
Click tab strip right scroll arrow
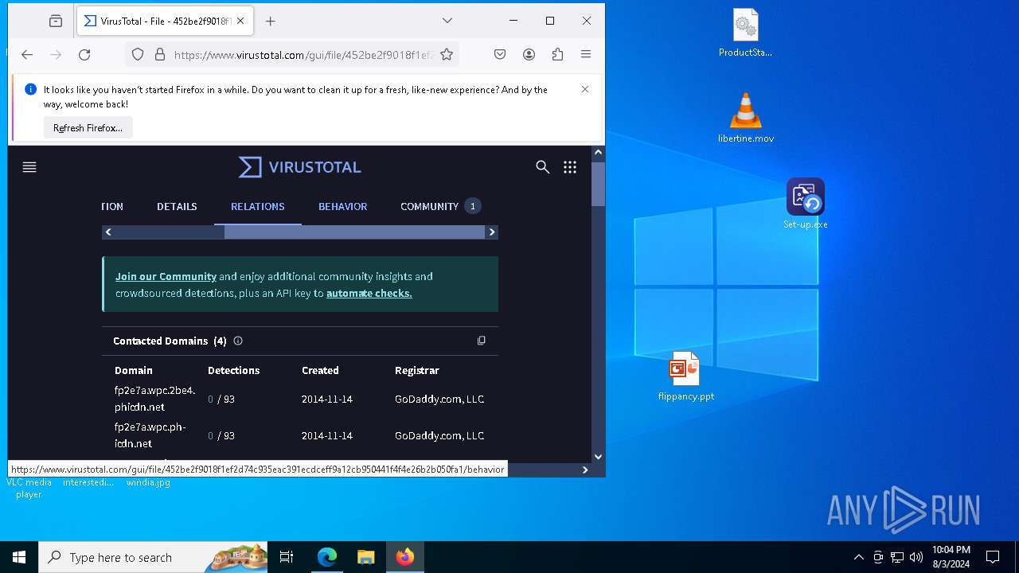(x=491, y=232)
